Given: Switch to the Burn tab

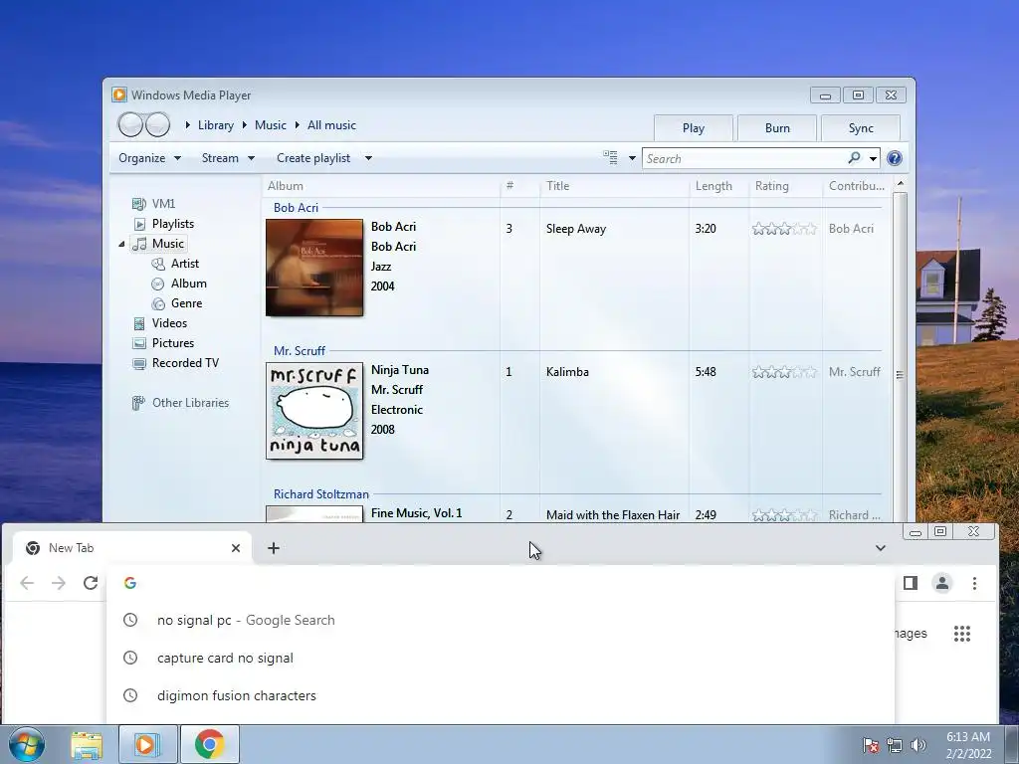Looking at the screenshot, I should pyautogui.click(x=777, y=128).
